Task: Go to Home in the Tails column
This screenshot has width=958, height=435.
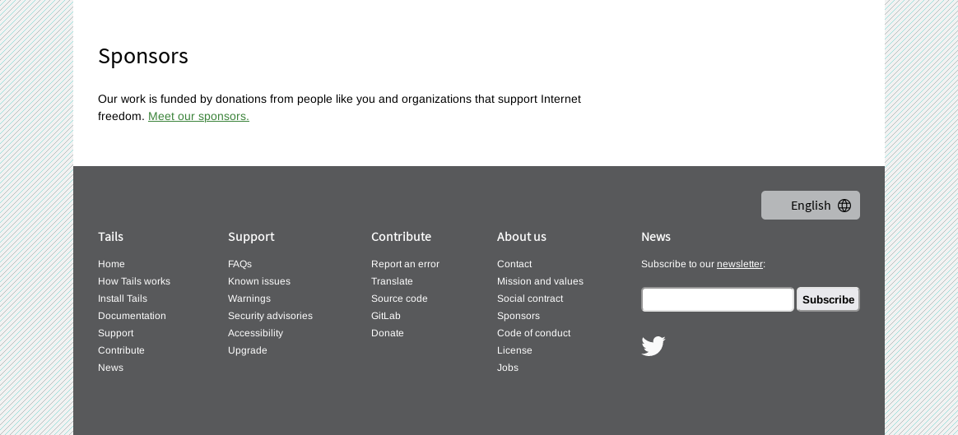Action: click(x=111, y=264)
